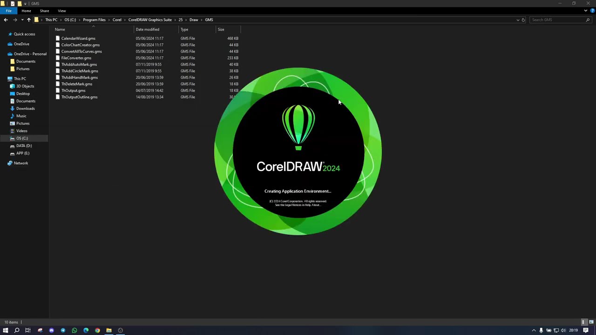The height and width of the screenshot is (335, 596).
Task: Select This PC in navigation pane
Action: coord(20,79)
